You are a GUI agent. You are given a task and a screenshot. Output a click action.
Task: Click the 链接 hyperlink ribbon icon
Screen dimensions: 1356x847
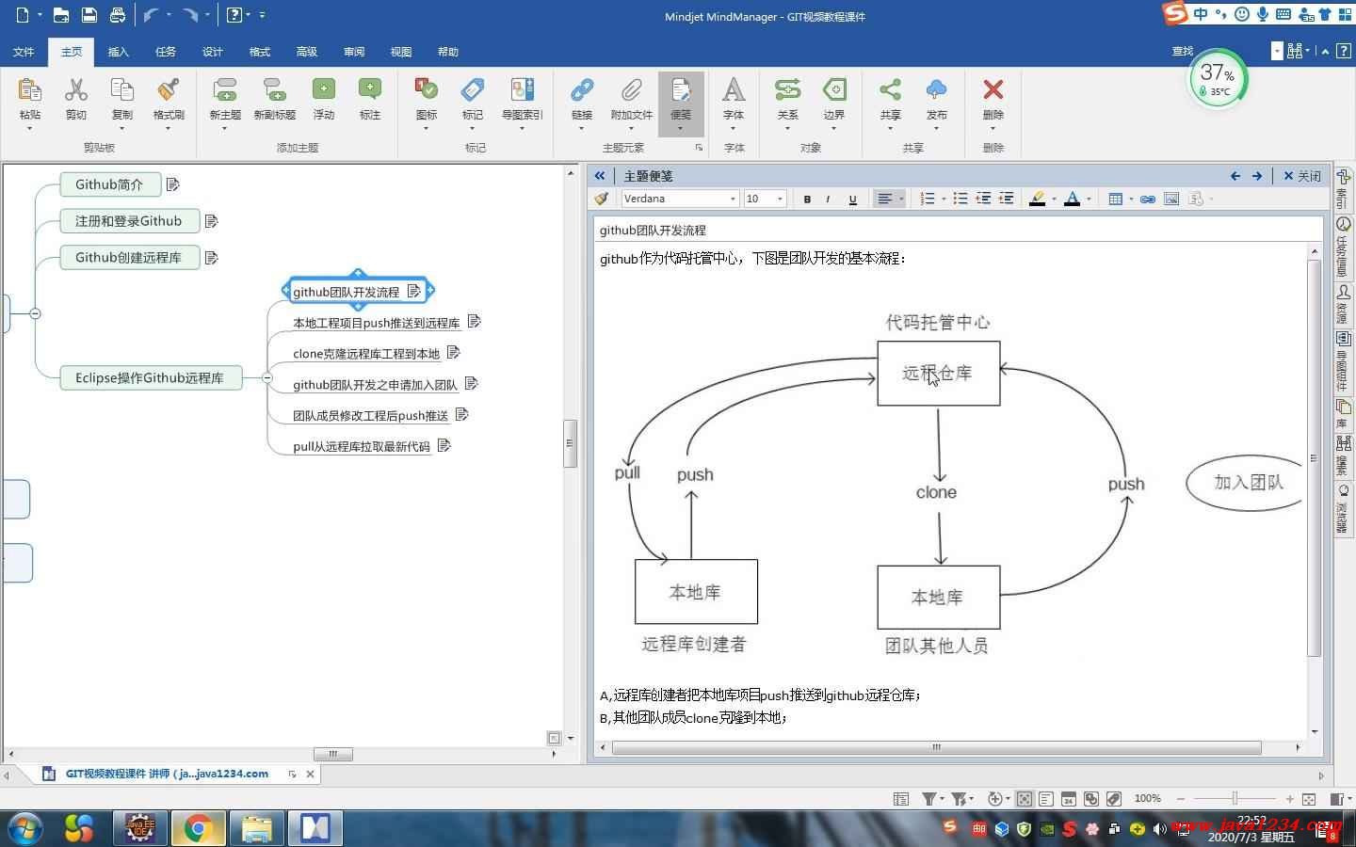(x=582, y=90)
